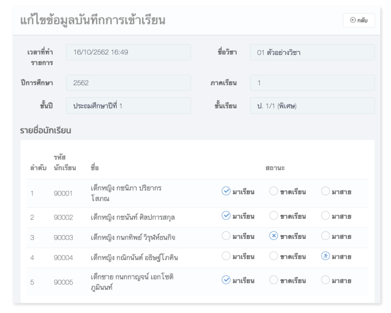Mark student 90005 as มาสาย
This screenshot has width=391, height=313.
pos(325,280)
